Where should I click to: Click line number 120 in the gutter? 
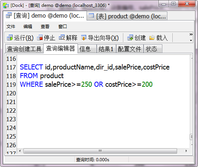pos(11,93)
